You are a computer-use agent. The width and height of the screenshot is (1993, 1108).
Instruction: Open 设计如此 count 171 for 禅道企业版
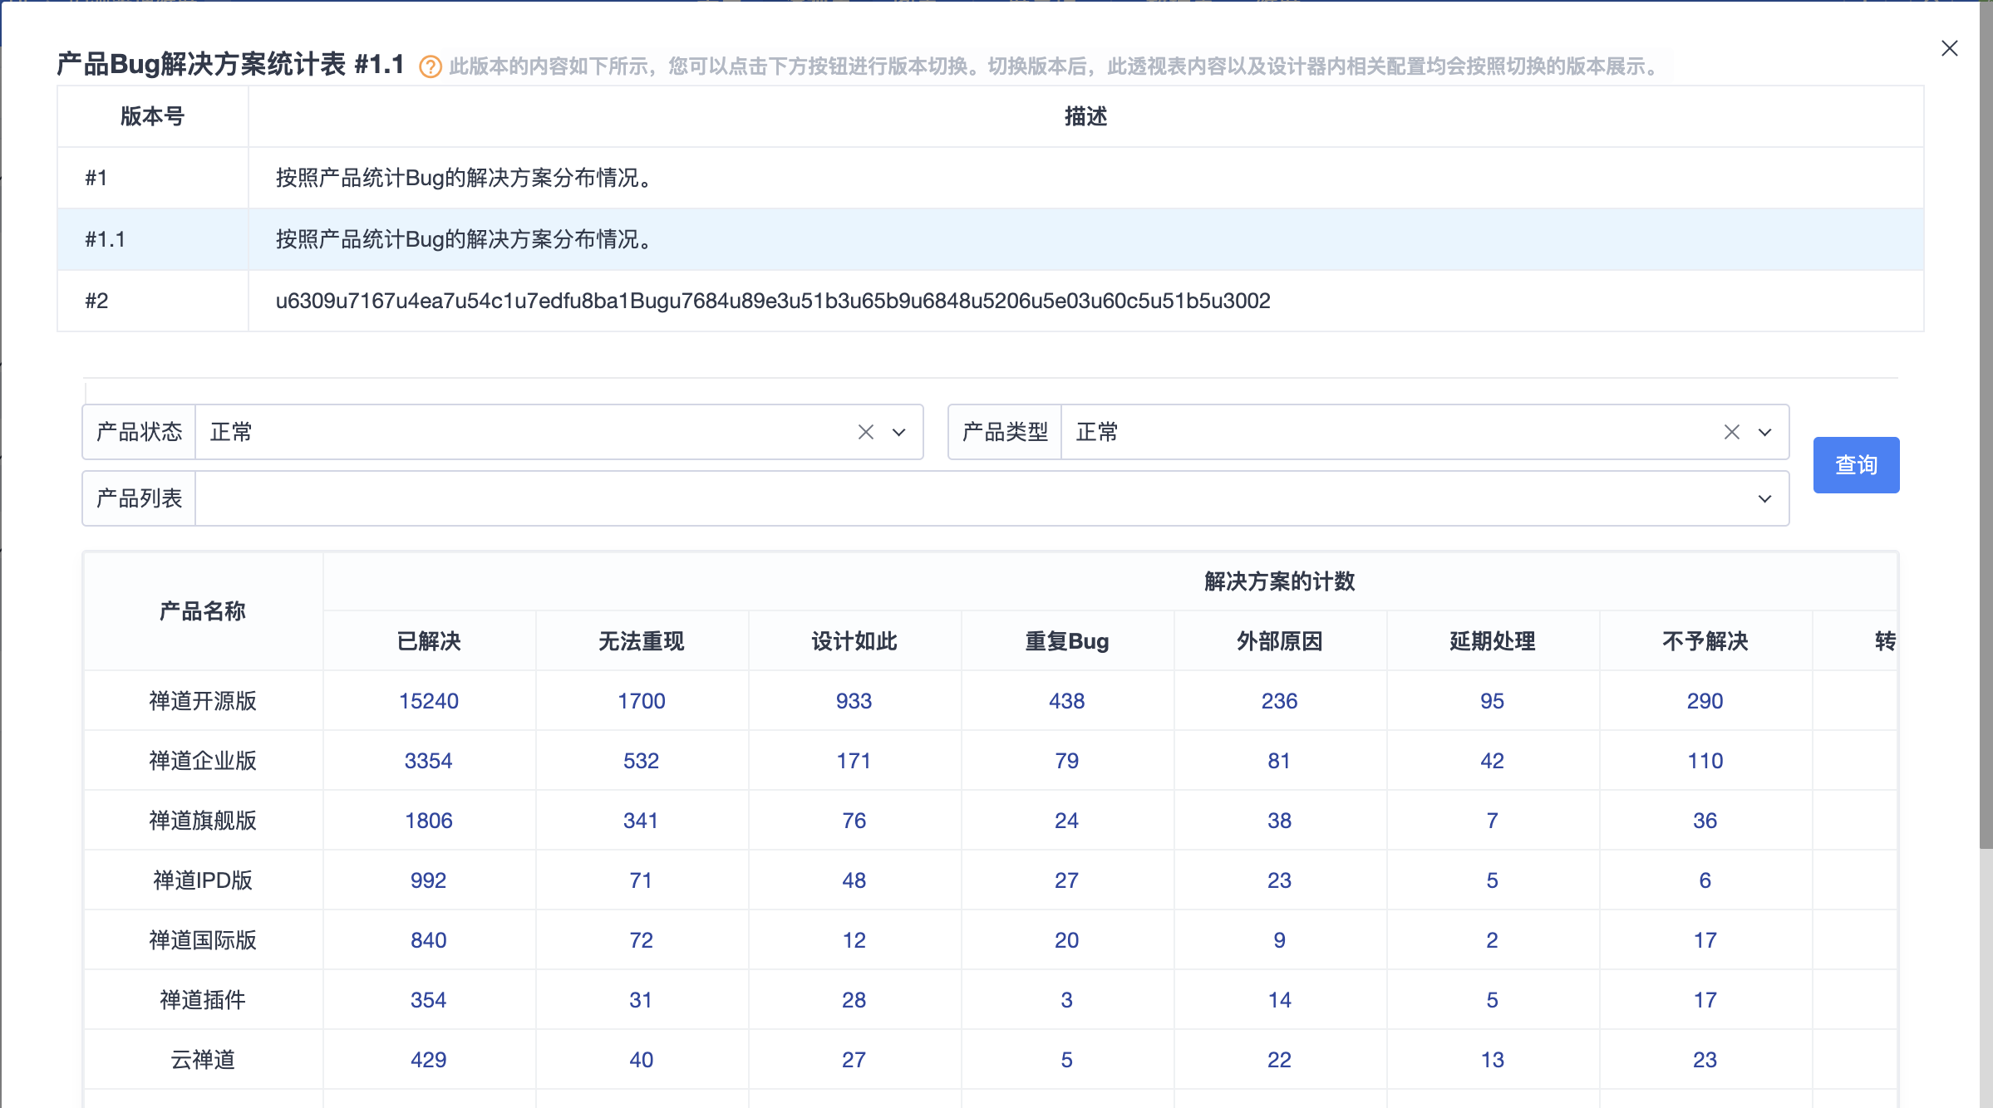pyautogui.click(x=854, y=761)
